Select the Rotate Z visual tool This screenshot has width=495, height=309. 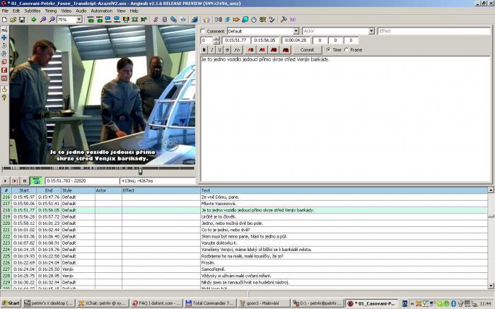(x=4, y=46)
